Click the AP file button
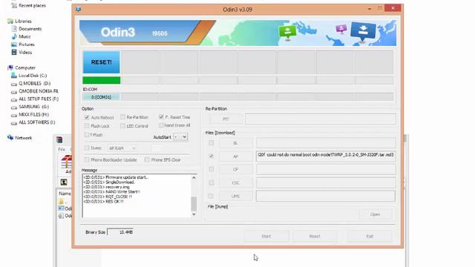Viewport: 475px width, 267px height. pyautogui.click(x=235, y=156)
